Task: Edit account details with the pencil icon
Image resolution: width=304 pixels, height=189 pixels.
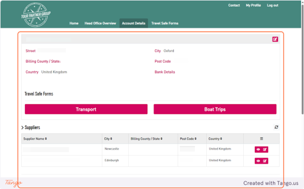Action: pyautogui.click(x=275, y=40)
